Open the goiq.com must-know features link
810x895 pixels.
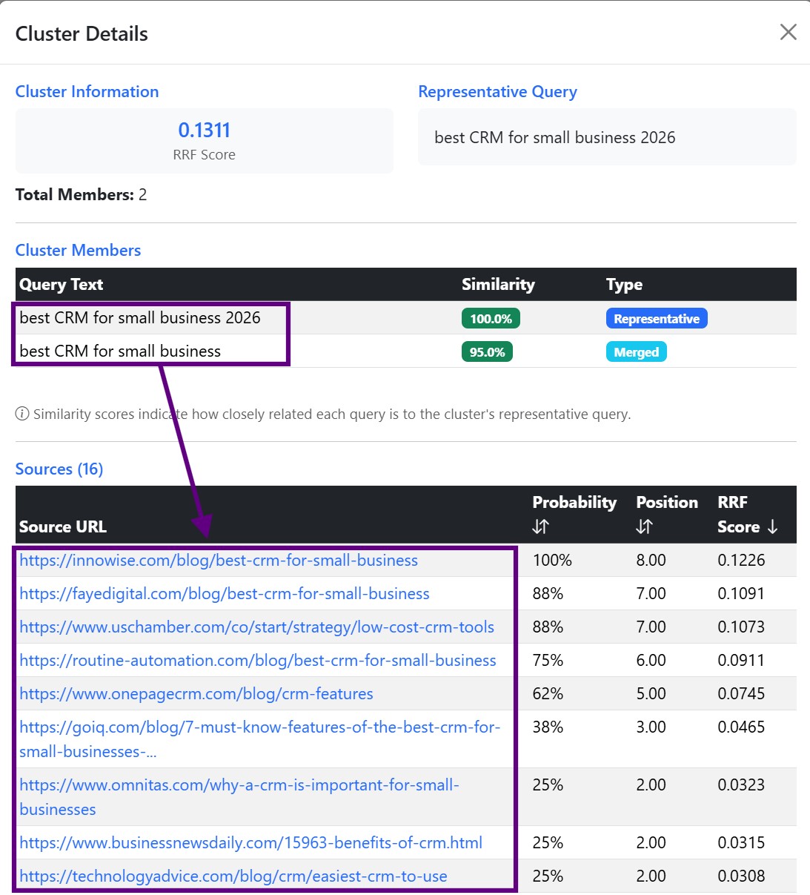click(259, 727)
